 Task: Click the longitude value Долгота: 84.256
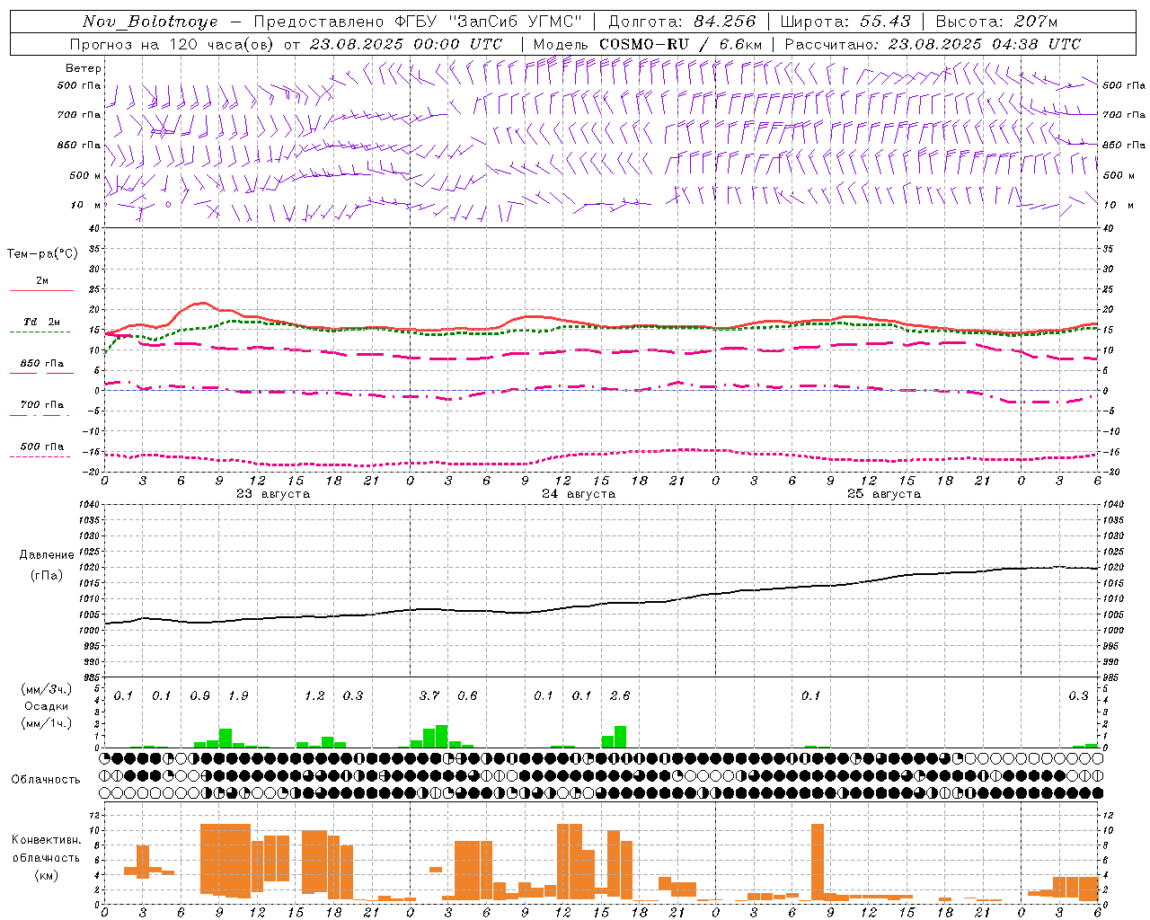pyautogui.click(x=682, y=22)
